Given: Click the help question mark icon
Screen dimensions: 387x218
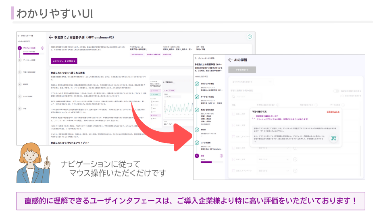Looking at the screenshot, I should click(x=250, y=37).
